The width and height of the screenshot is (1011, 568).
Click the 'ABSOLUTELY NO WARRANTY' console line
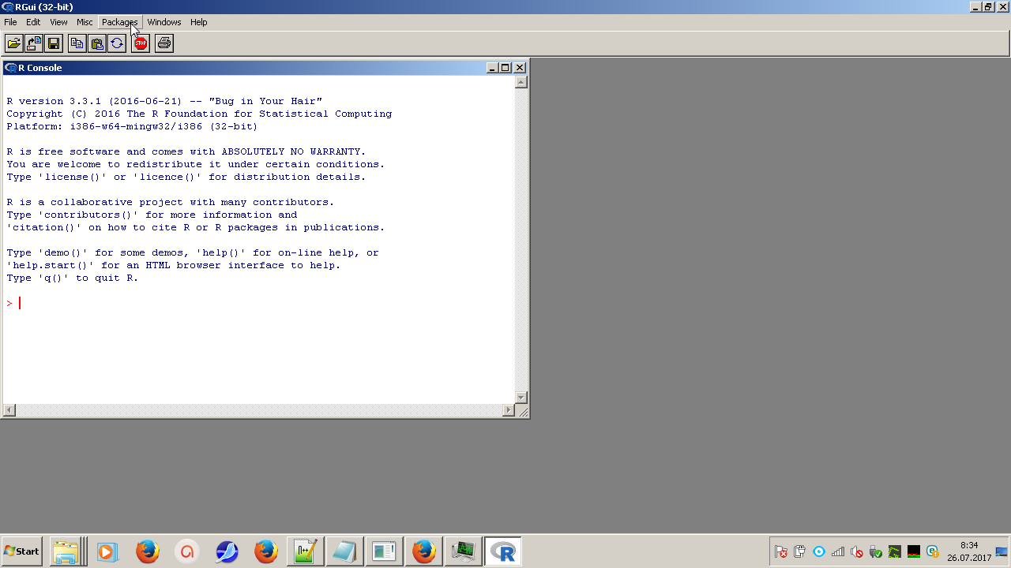pos(186,151)
